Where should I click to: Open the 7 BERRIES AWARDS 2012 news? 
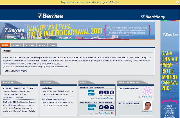click(x=19, y=88)
